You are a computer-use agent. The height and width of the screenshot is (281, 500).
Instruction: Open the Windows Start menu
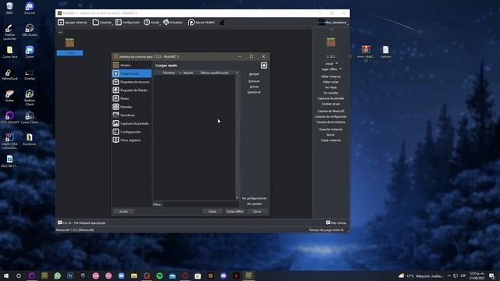(x=6, y=276)
